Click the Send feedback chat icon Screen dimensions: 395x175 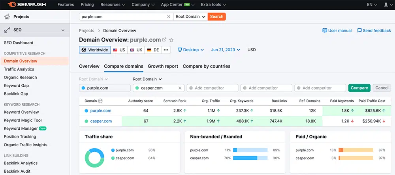[x=359, y=30]
